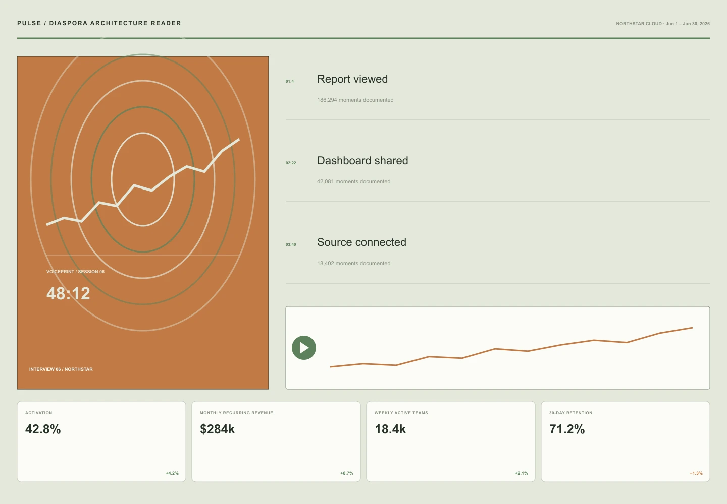727x504 pixels.
Task: Click the +8.7% revenue change
Action: [x=347, y=473]
